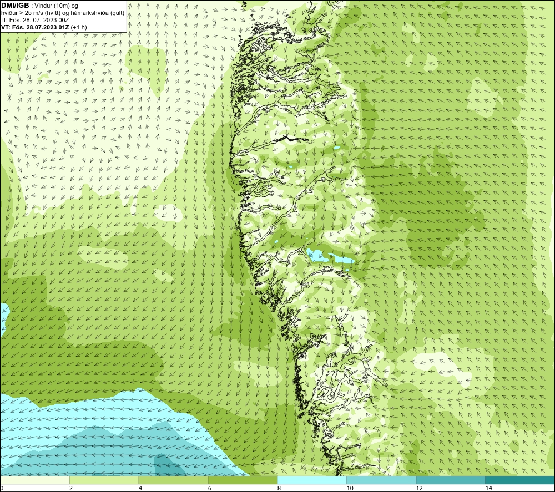Click the 8–10 m/s pale cyan legend segment

click(x=312, y=480)
